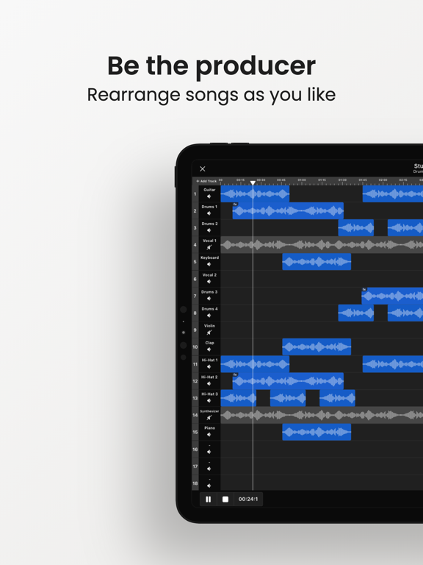Screen dimensions: 423x565
Task: Toggle the Hi-Hat 2 speaker icon
Action: click(209, 383)
